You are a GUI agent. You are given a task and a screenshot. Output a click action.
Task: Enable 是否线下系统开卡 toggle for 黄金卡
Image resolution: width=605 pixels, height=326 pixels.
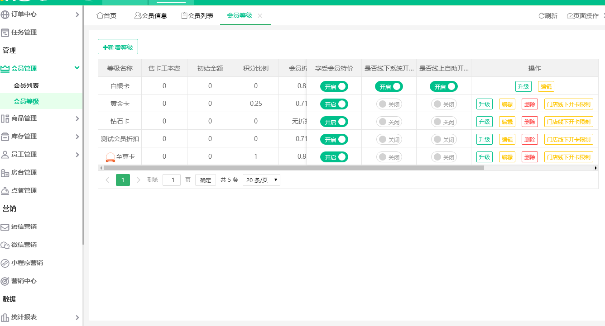[x=389, y=104]
